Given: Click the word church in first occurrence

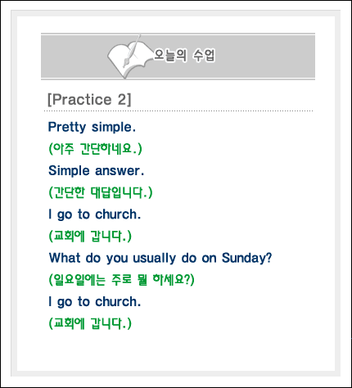Looking at the screenshot, I should pyautogui.click(x=118, y=214).
